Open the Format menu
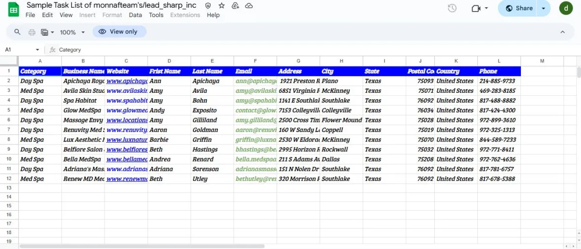The width and height of the screenshot is (581, 249). tap(112, 15)
